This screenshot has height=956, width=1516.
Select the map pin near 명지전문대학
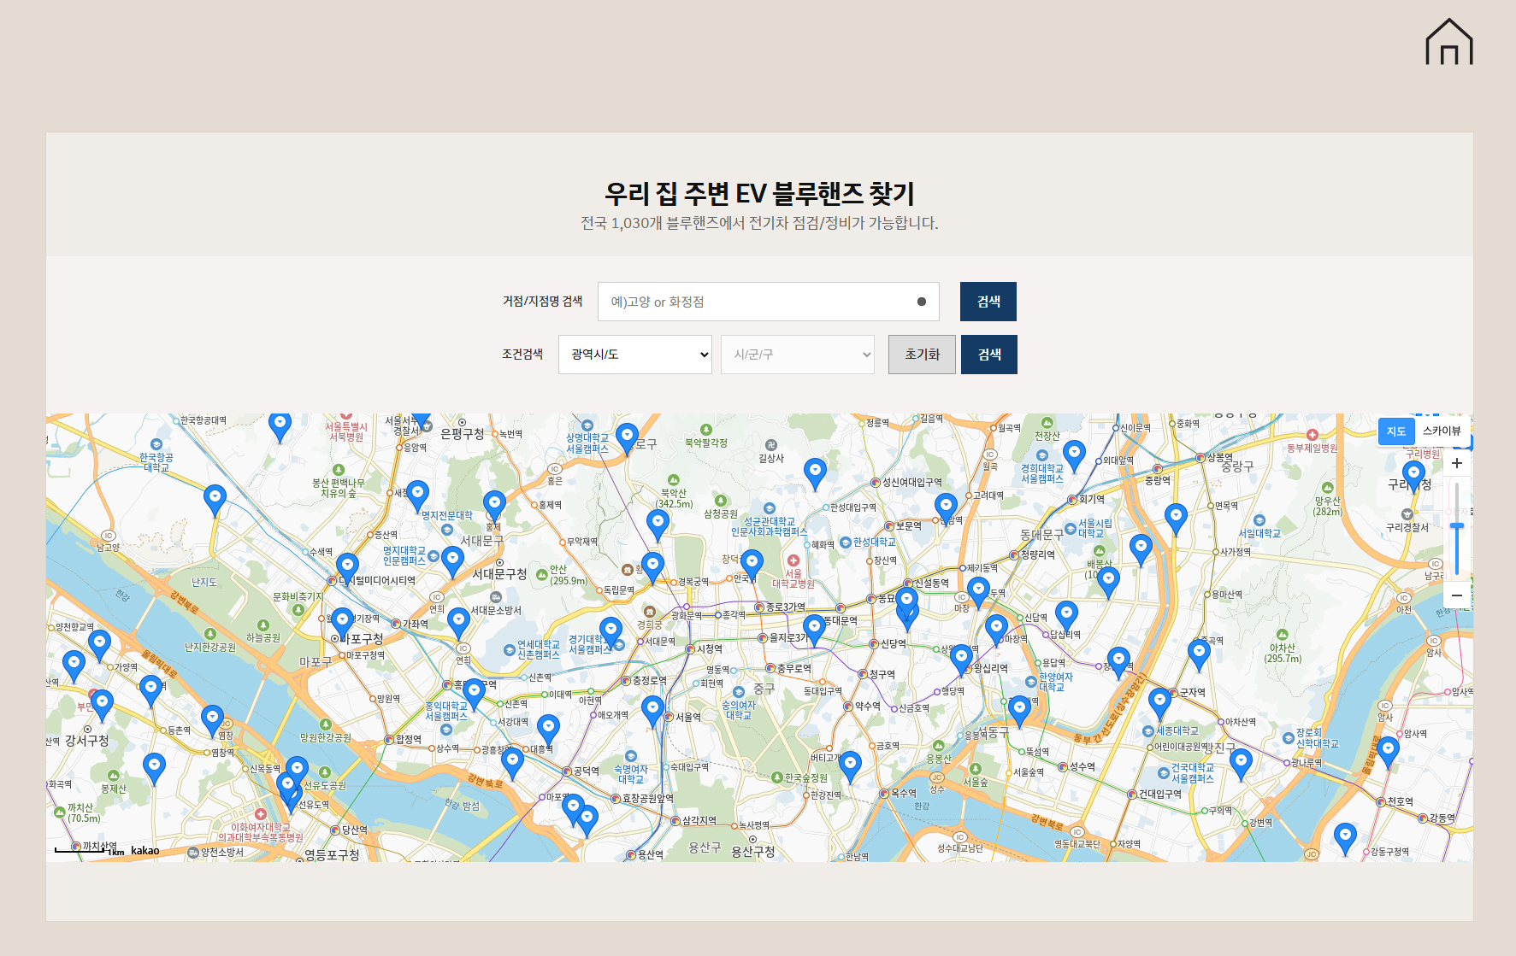pos(417,496)
